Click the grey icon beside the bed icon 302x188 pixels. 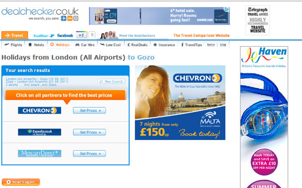[x=76, y=18]
